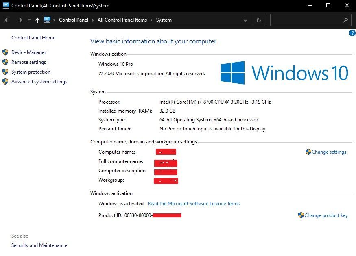The image size is (356, 256).
Task: Click the search magnifier icon
Action: pyautogui.click(x=345, y=20)
